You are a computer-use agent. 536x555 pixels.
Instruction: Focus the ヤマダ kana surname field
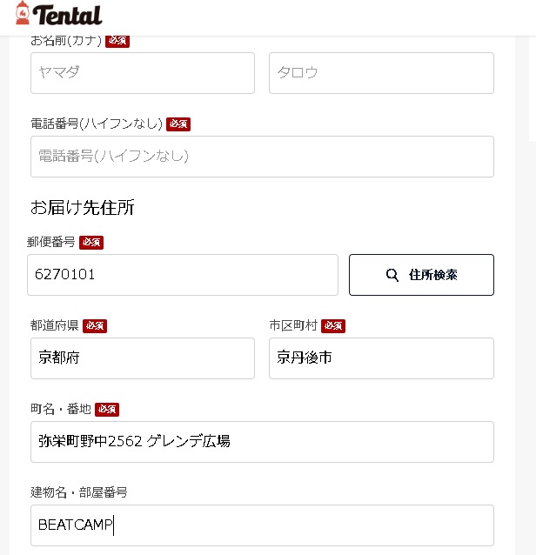(x=143, y=73)
